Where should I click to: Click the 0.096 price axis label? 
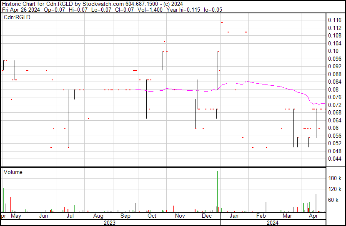335,59
